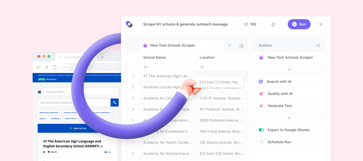Click the coin icon showing 192 credits
Viewport: 363px width, 161px height.
click(246, 24)
